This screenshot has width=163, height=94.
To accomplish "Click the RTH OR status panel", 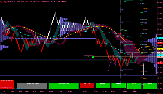I will click(x=150, y=86).
